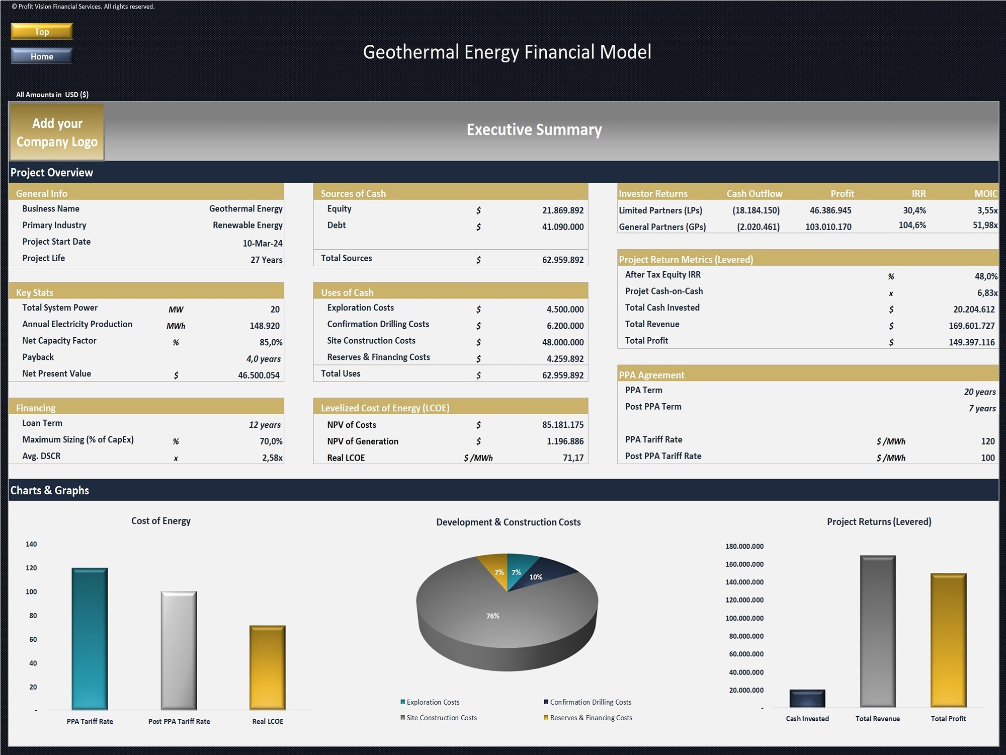Viewport: 1006px width, 755px height.
Task: Click the gold Top button
Action: point(42,31)
